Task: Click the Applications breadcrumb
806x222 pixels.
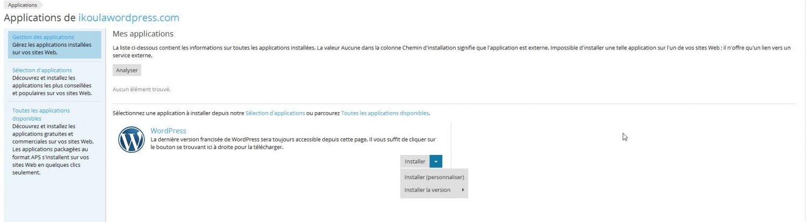Action: point(23,5)
